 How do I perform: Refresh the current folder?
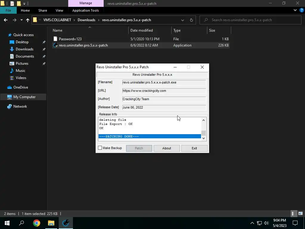192,20
